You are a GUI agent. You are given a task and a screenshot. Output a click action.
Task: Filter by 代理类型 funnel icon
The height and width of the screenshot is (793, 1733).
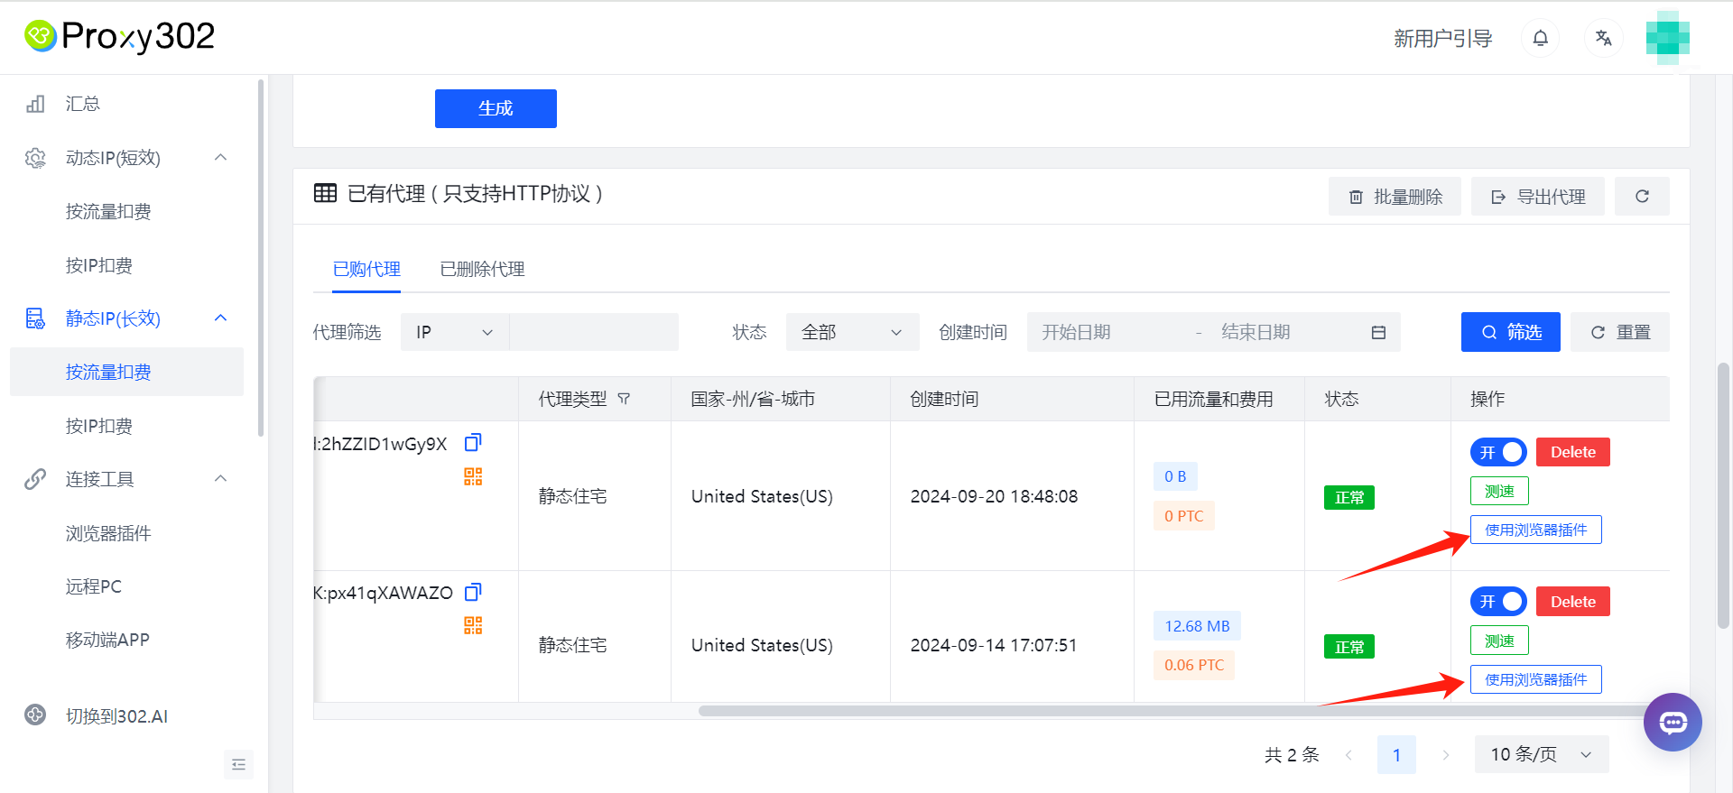(x=624, y=399)
